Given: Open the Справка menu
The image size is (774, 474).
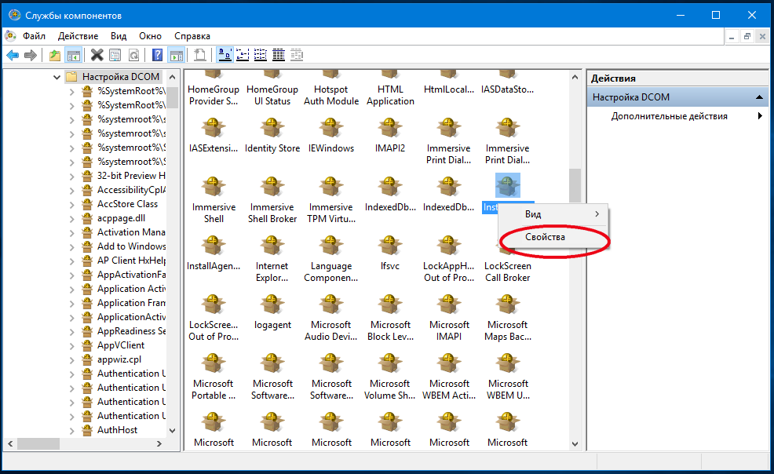Looking at the screenshot, I should coord(192,36).
